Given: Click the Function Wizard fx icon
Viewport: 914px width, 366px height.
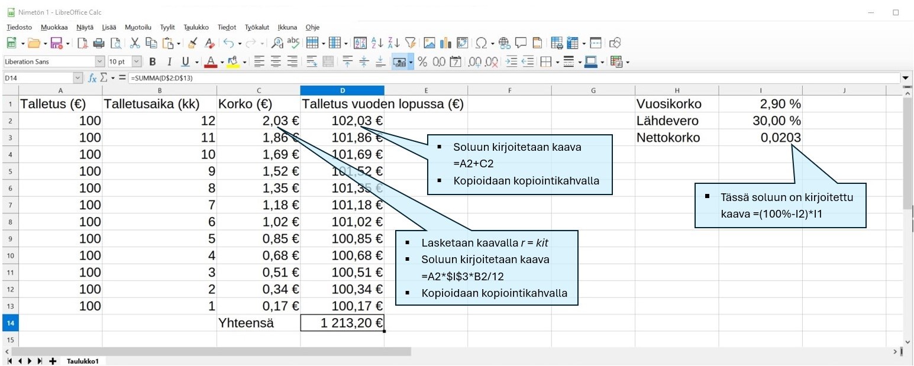Looking at the screenshot, I should [x=92, y=78].
